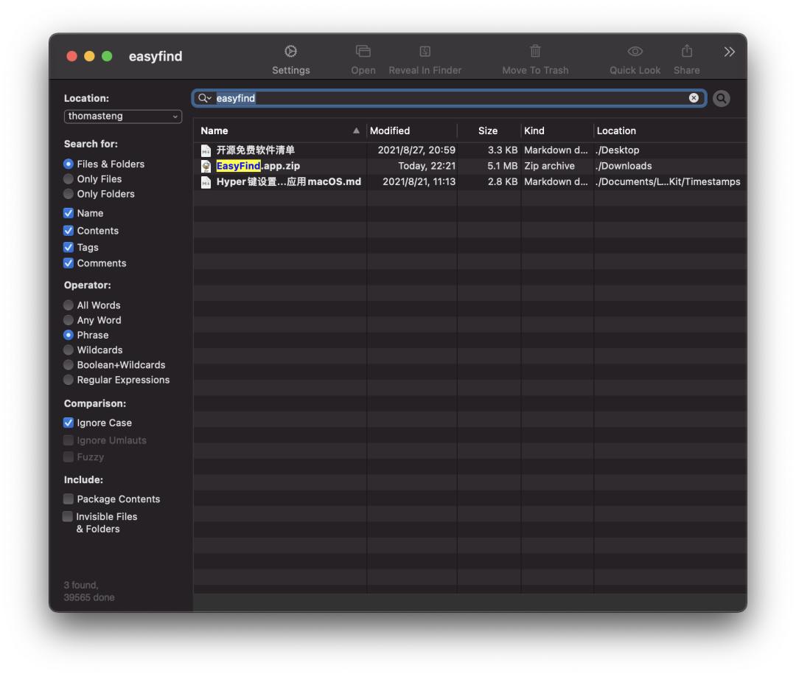
Task: Select the EasyFind.app.zip result
Action: coord(469,166)
